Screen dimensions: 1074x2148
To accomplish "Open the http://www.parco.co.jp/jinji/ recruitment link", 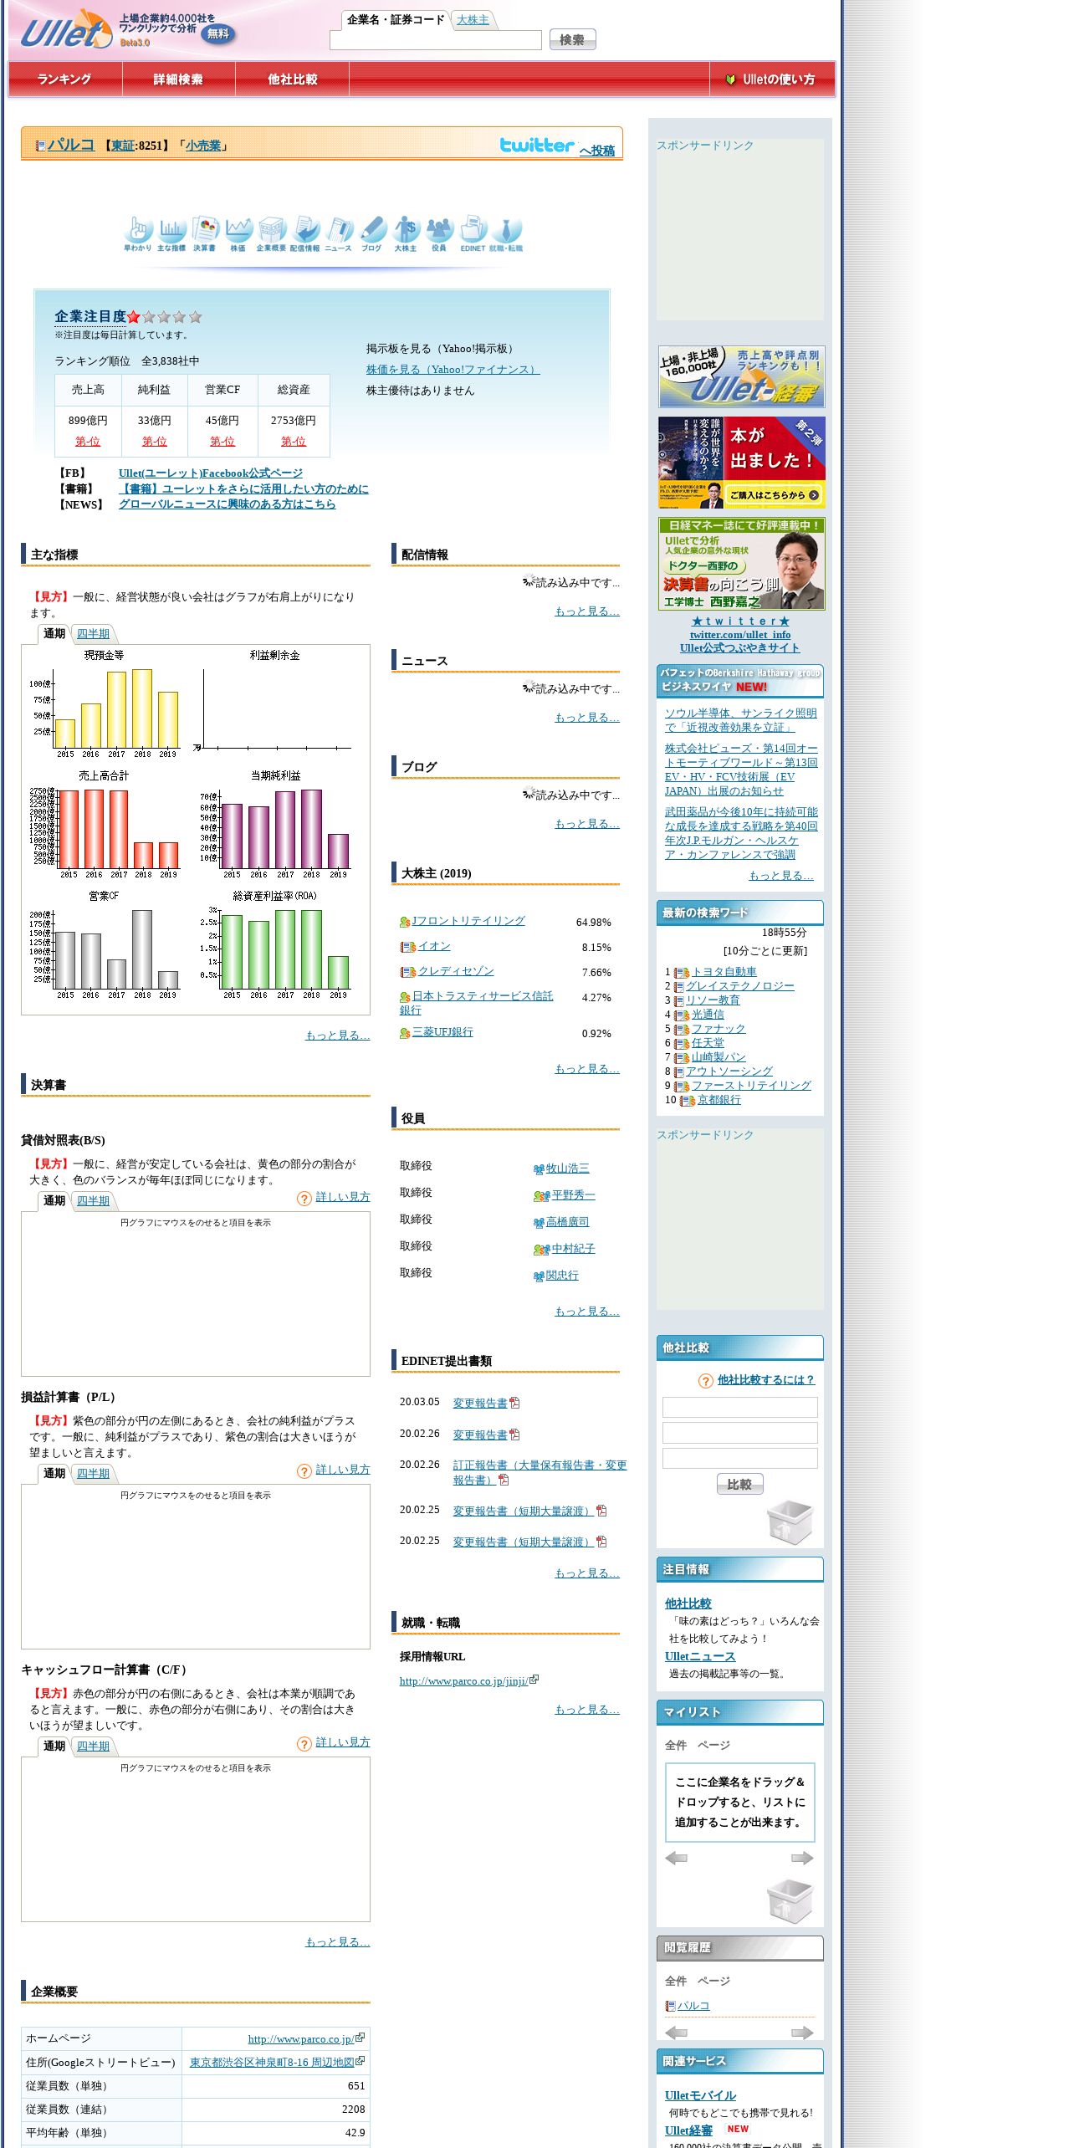I will 463,1681.
